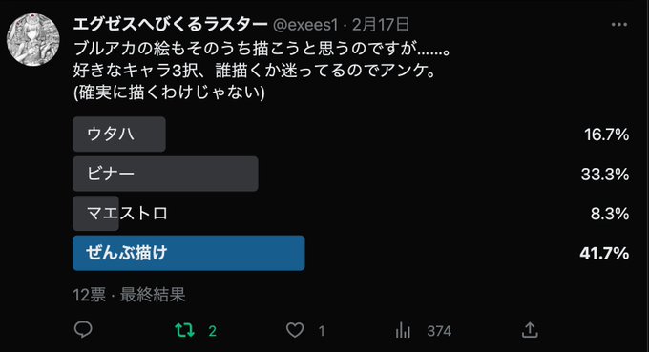Screen dimensions: 649x352
Task: Click the green retweet arrows icon
Action: coord(184,330)
